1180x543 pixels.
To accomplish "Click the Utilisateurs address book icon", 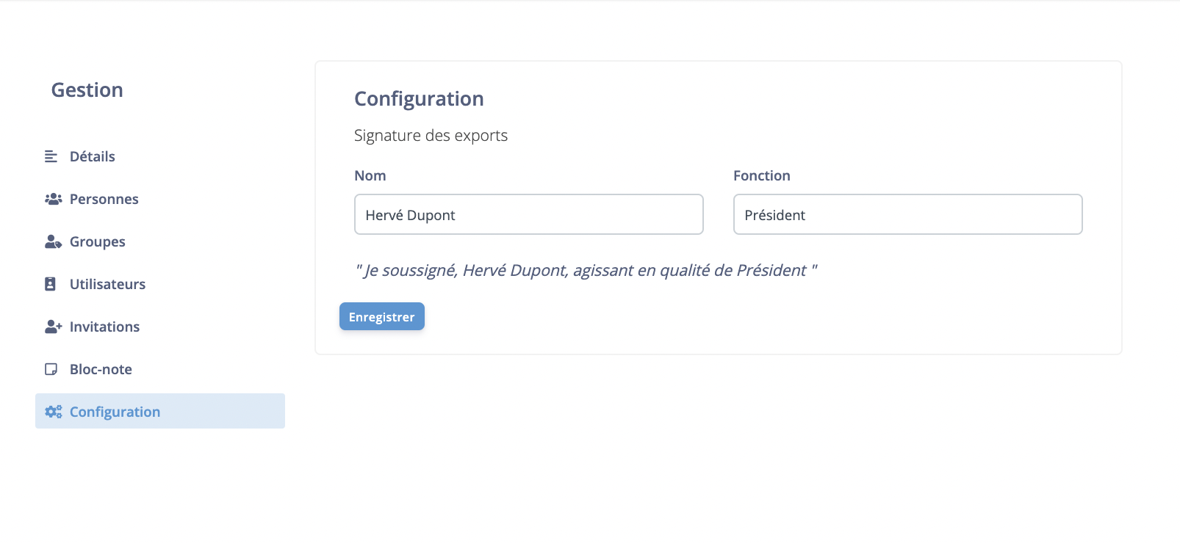I will pos(51,284).
